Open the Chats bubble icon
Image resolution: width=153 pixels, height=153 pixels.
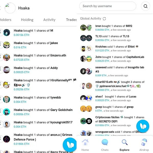pos(105,142)
